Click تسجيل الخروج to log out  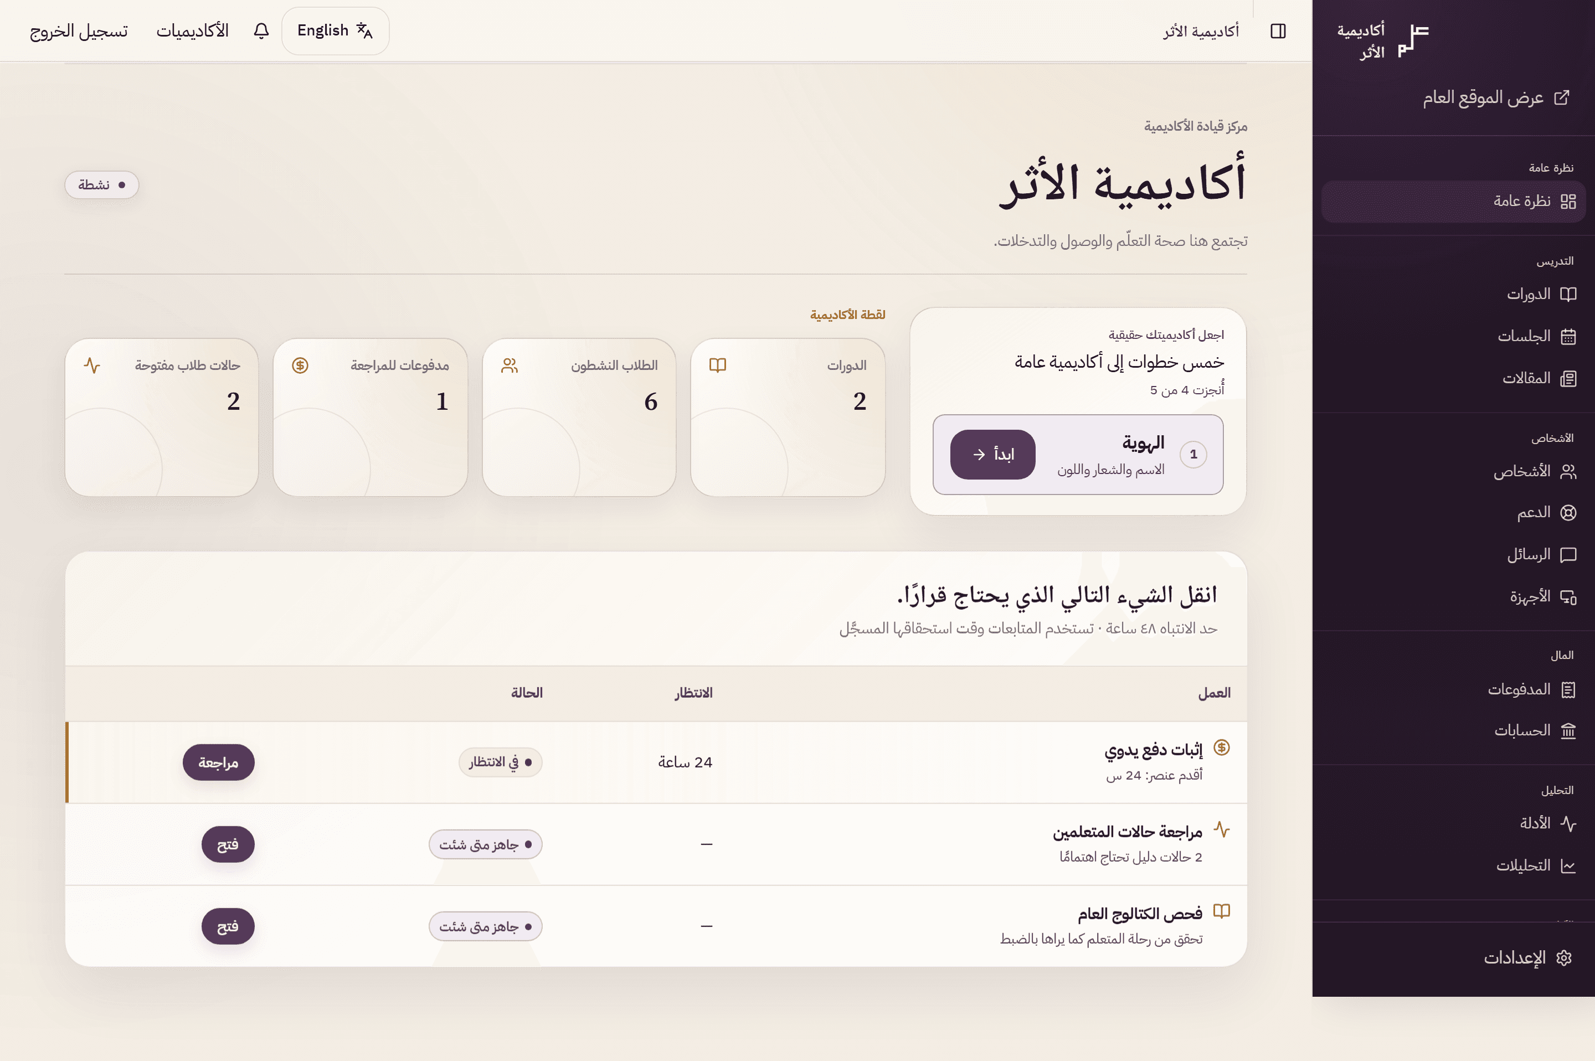pos(79,31)
